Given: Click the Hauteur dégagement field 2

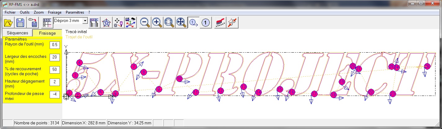Looking at the screenshot, I should (55, 82).
